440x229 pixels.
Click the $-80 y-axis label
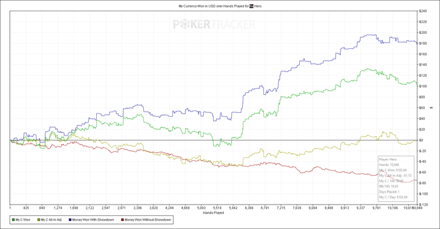(422, 183)
